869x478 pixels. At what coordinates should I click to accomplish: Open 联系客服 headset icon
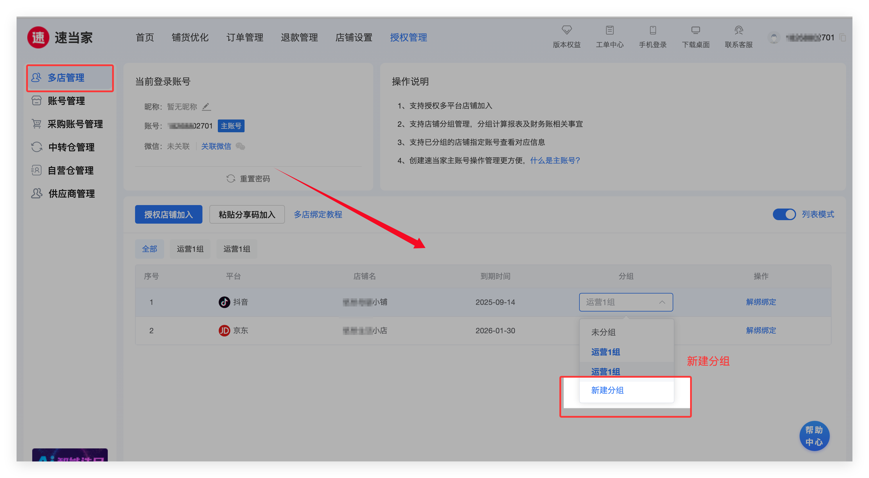click(739, 30)
